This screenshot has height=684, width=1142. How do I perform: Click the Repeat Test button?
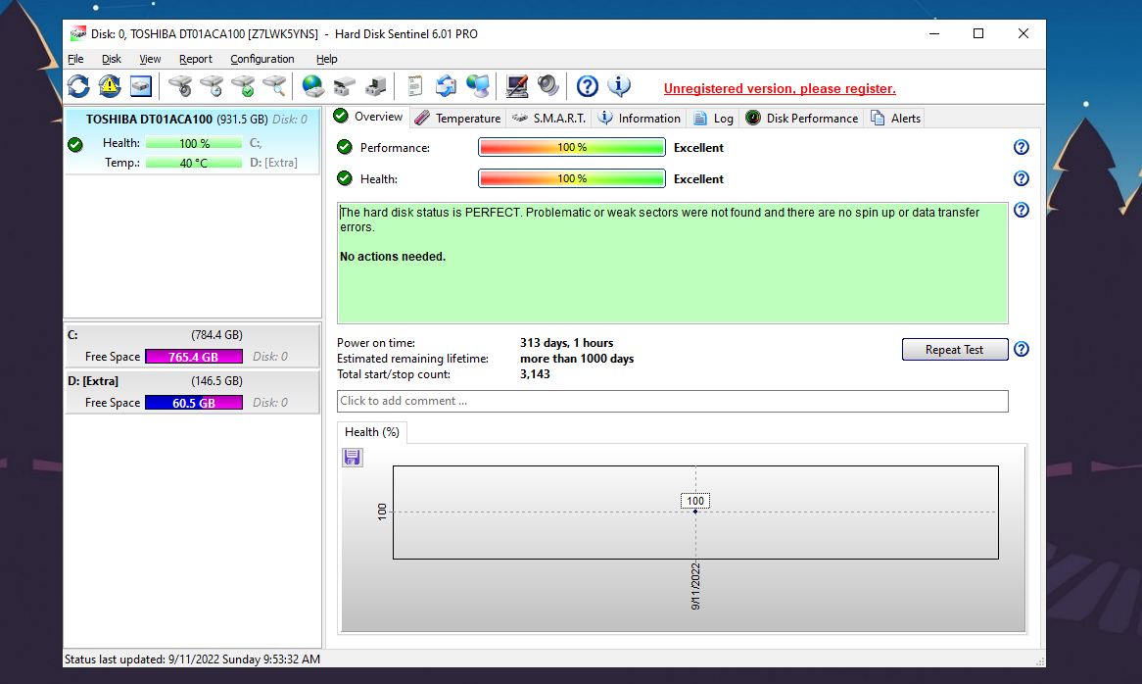pos(954,350)
